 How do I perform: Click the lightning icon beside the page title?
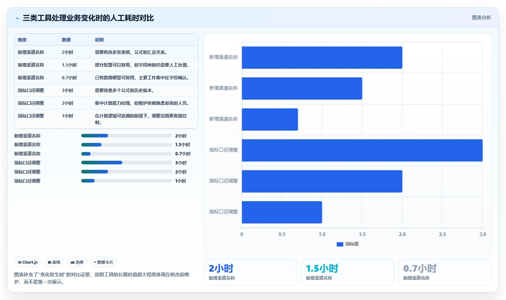coord(17,18)
